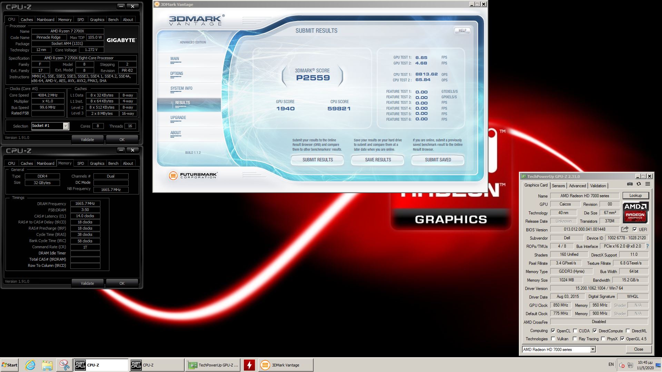This screenshot has height=372, width=662.
Task: Click the BIOS Version field in GPU-Z
Action: click(585, 229)
